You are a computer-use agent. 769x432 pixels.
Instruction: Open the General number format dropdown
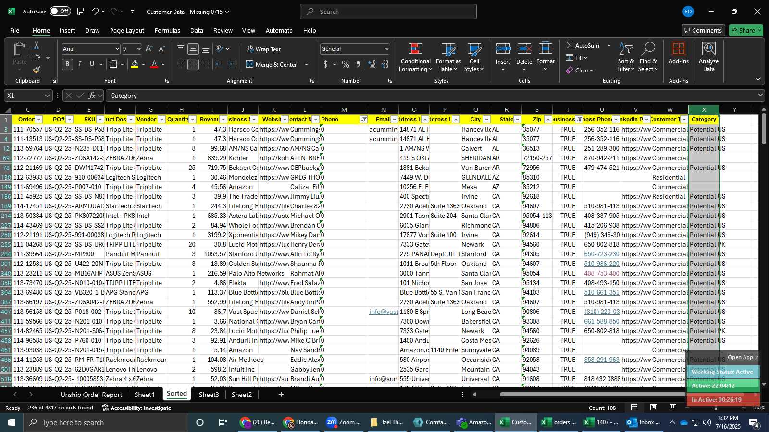387,49
